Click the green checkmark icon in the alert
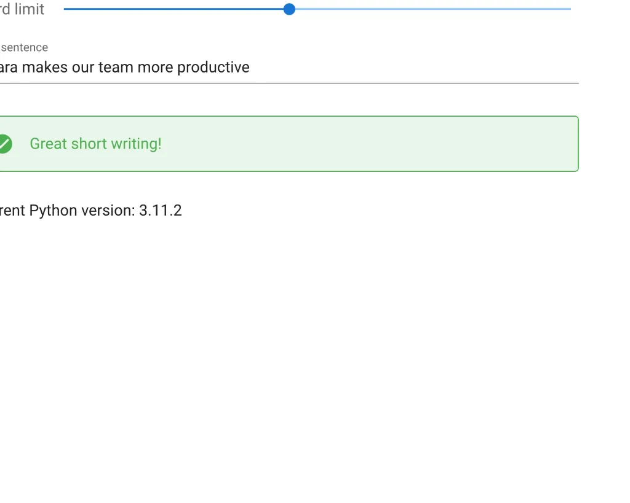Viewport: 630px width, 503px height. pos(4,144)
